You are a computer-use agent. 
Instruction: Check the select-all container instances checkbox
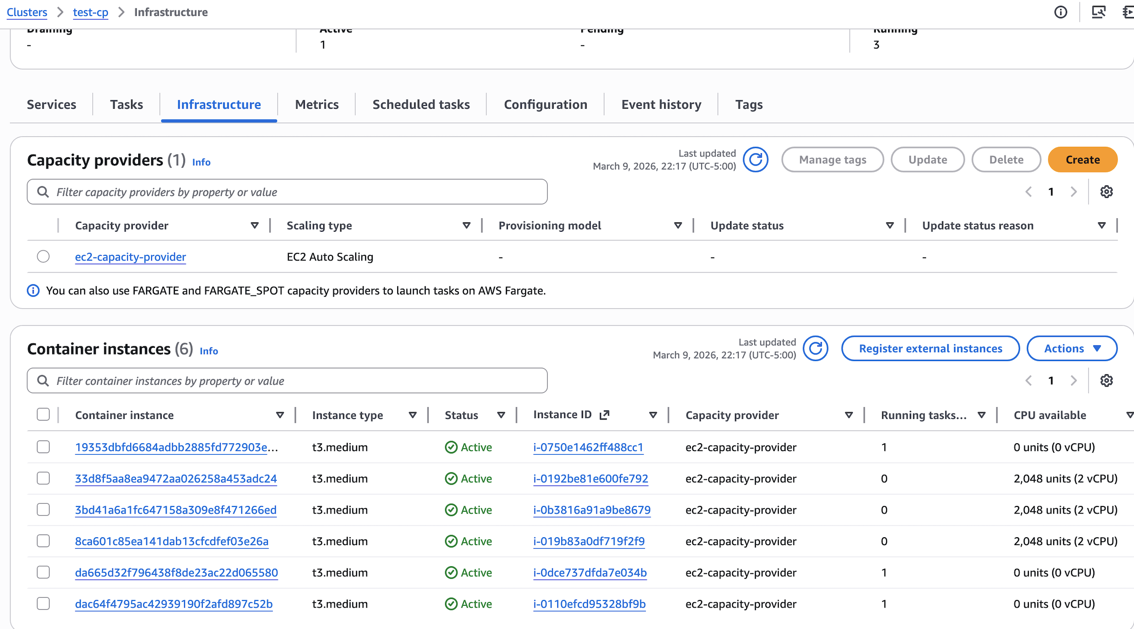43,415
